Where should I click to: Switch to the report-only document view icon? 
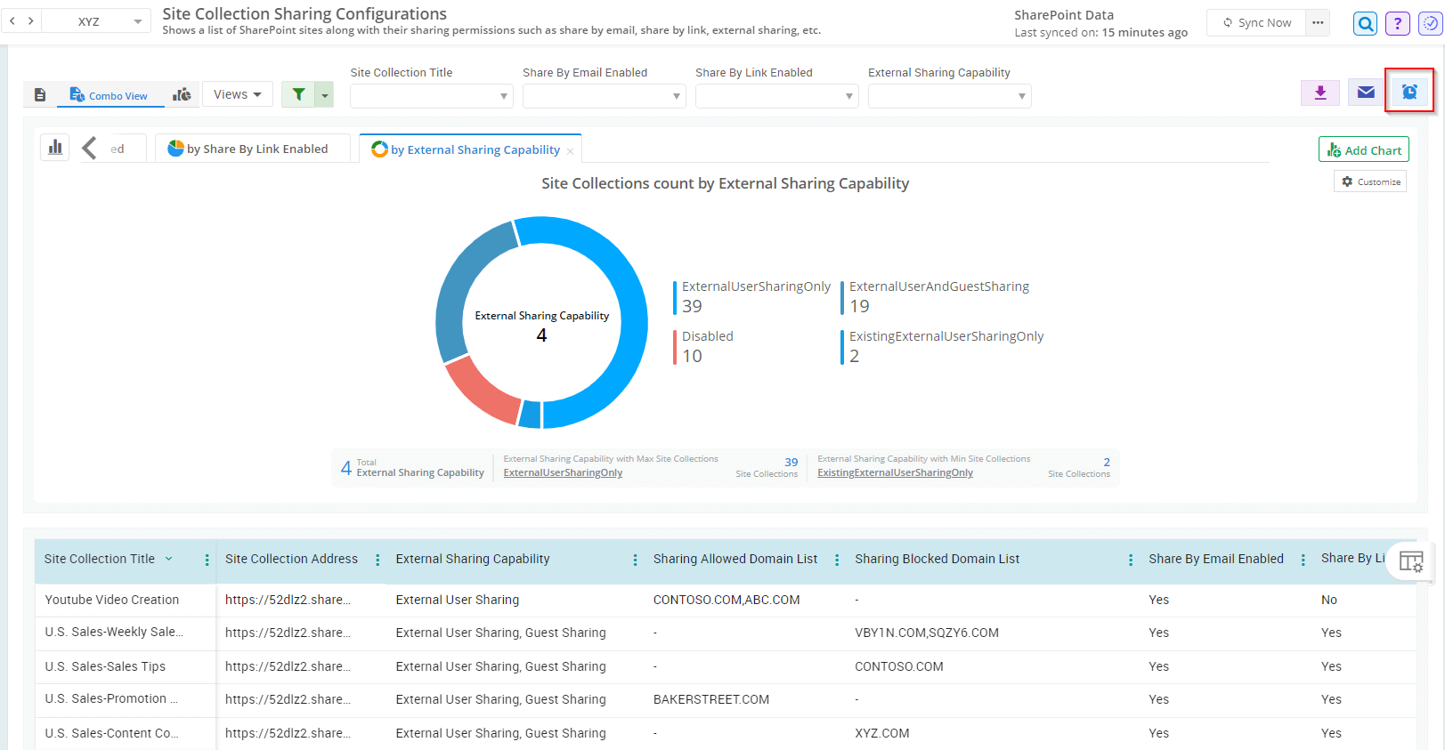click(40, 94)
